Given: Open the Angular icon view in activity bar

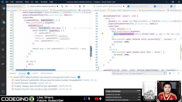Looking at the screenshot, I should coord(3,50).
